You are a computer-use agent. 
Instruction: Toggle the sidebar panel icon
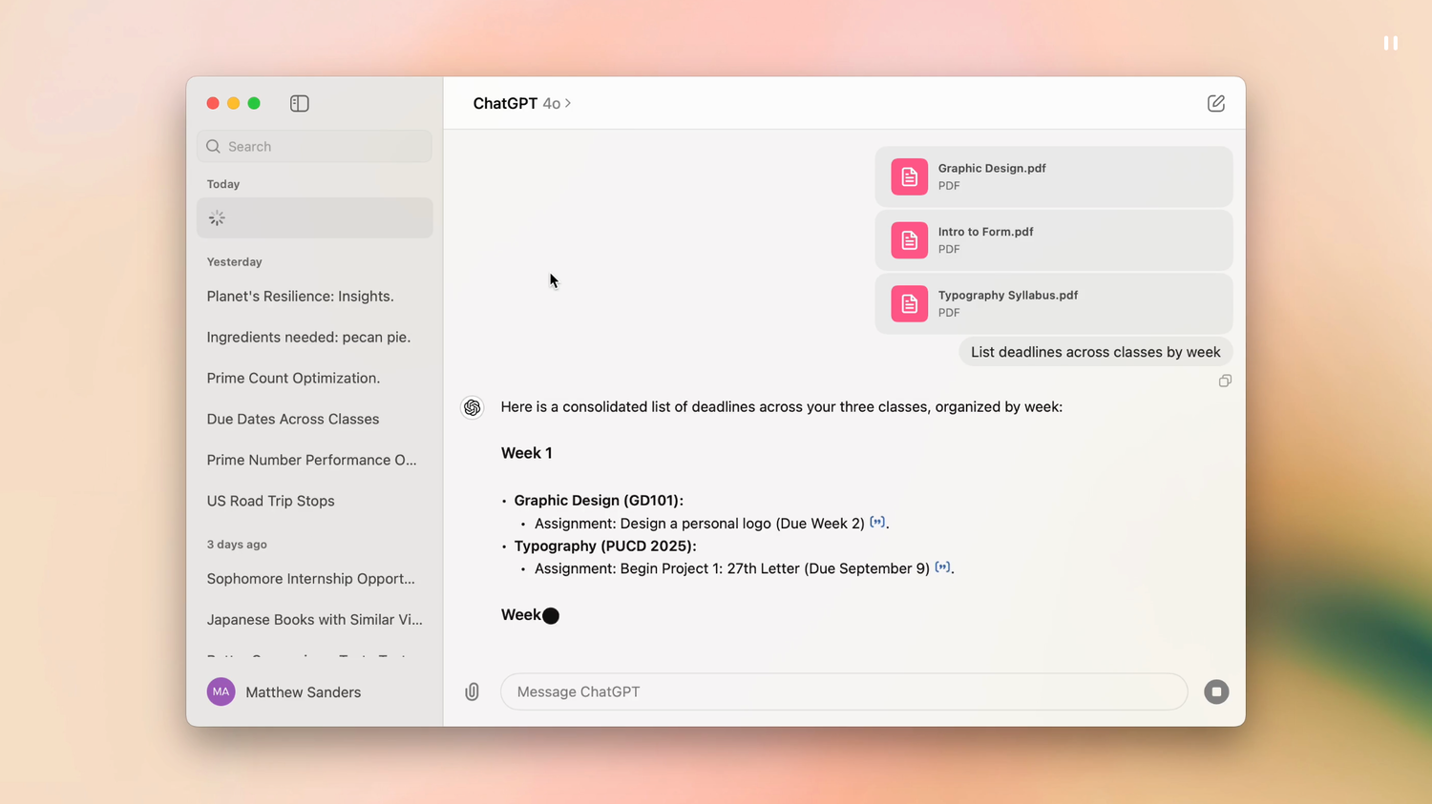tap(299, 103)
